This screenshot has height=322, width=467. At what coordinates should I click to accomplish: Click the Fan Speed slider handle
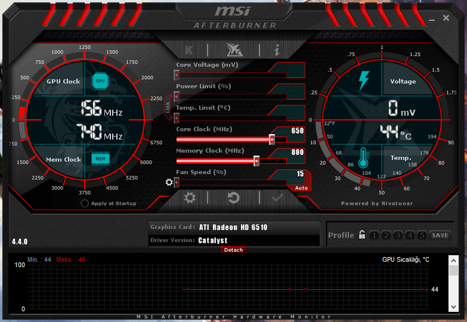(x=177, y=182)
